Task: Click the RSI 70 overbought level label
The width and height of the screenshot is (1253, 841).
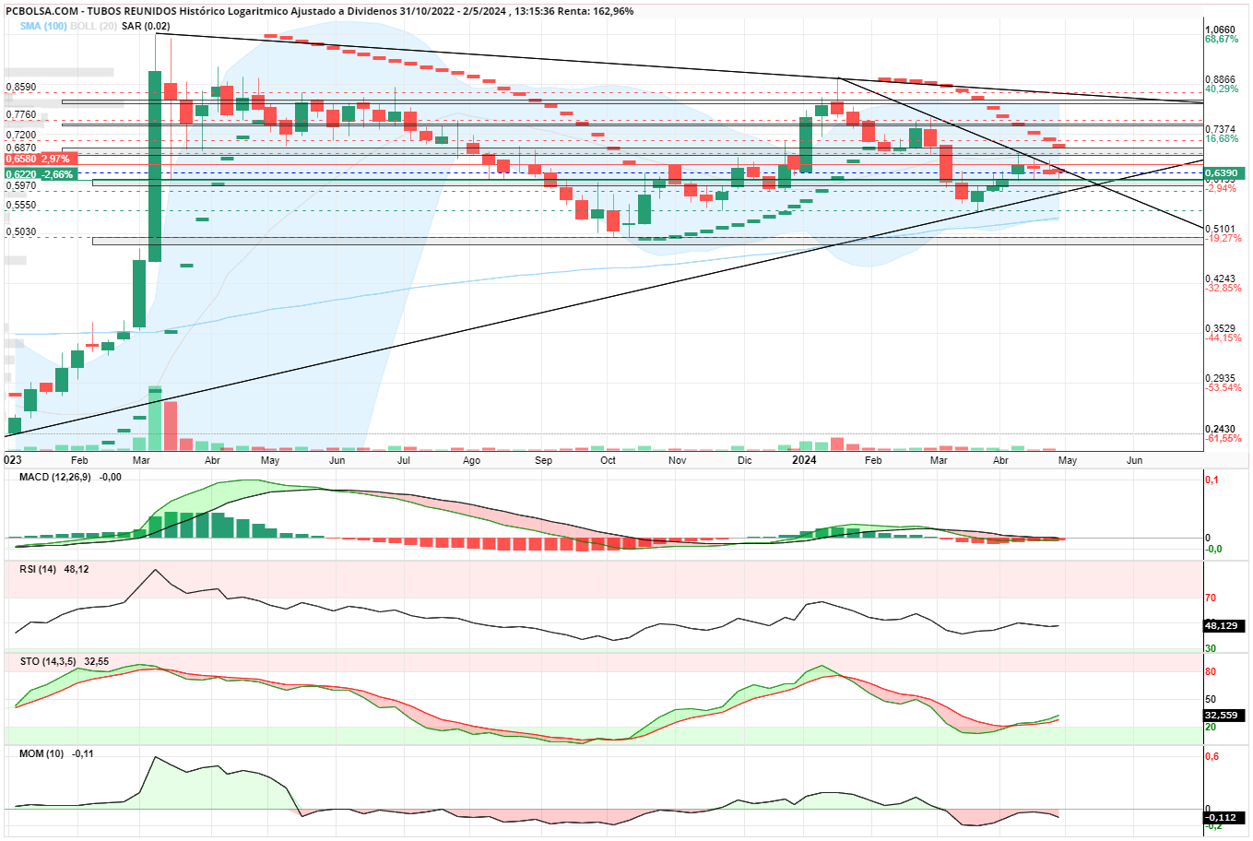Action: [x=1211, y=598]
